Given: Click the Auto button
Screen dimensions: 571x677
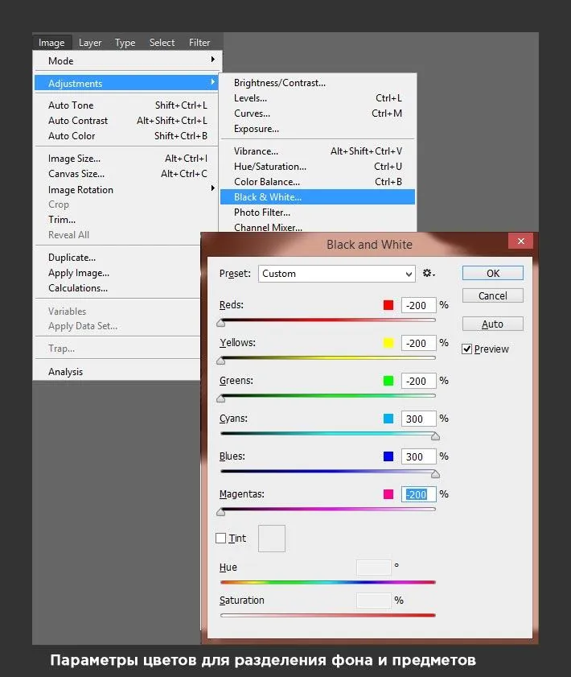Looking at the screenshot, I should click(493, 324).
